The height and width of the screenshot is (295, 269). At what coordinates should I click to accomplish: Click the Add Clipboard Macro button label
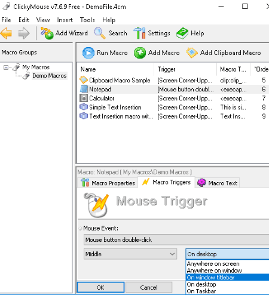231,53
